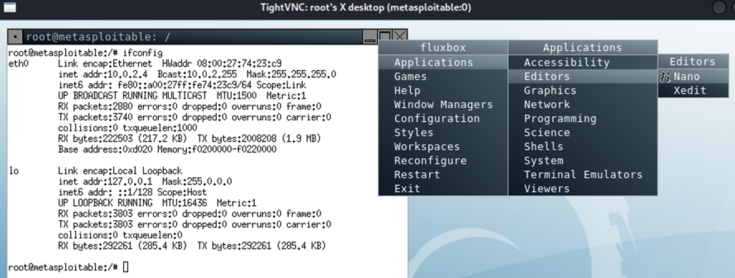Maximize the root@metasploitable terminal window
This screenshot has width=735, height=278.
(385, 36)
